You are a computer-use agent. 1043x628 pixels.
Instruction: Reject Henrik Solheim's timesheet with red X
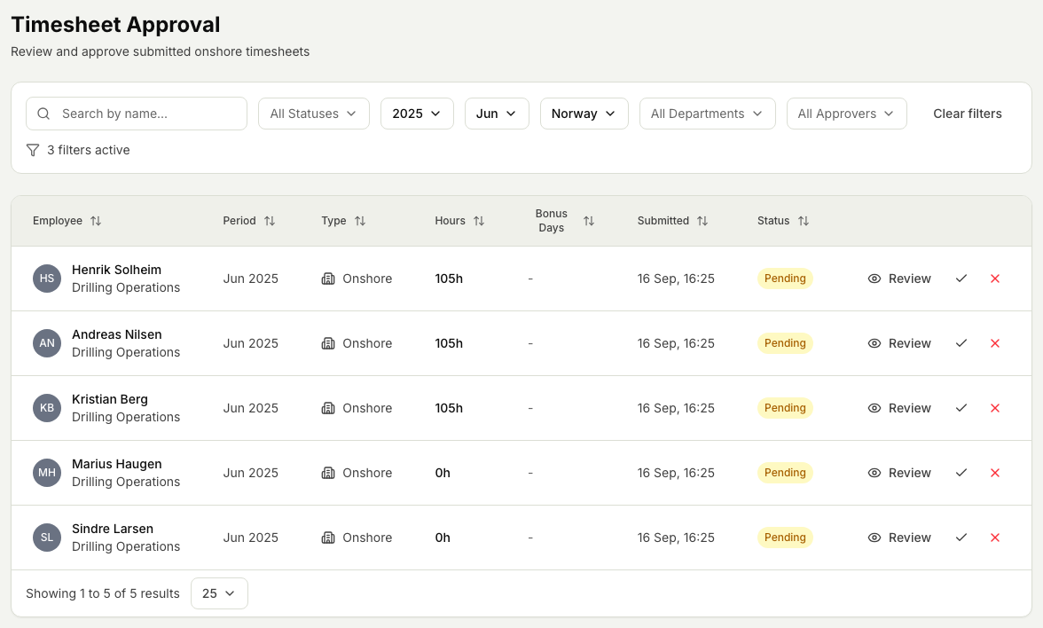pyautogui.click(x=995, y=279)
